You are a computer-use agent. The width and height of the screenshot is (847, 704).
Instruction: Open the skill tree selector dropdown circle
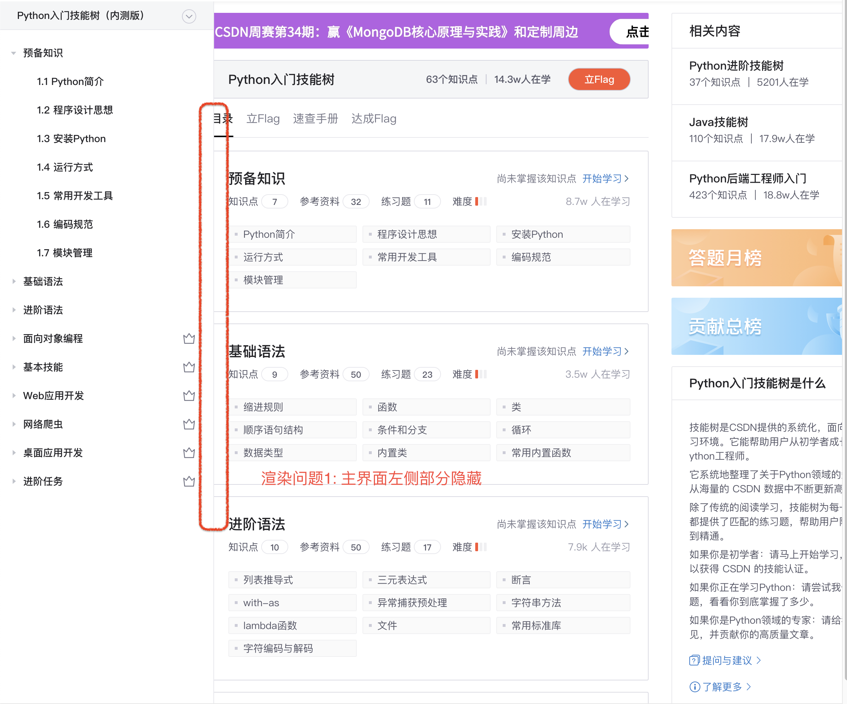pos(189,16)
